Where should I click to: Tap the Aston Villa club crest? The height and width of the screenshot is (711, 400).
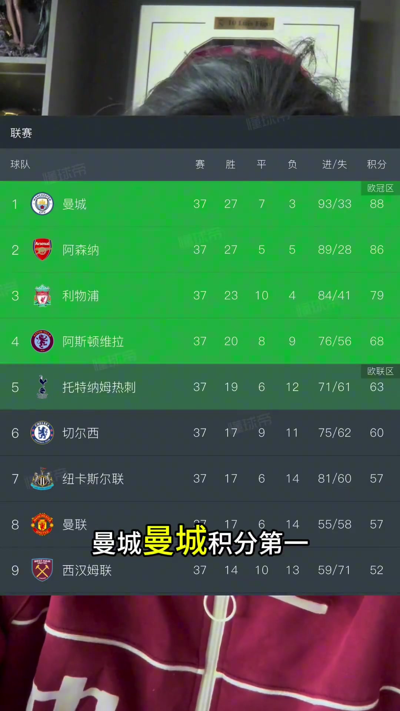pyautogui.click(x=42, y=341)
